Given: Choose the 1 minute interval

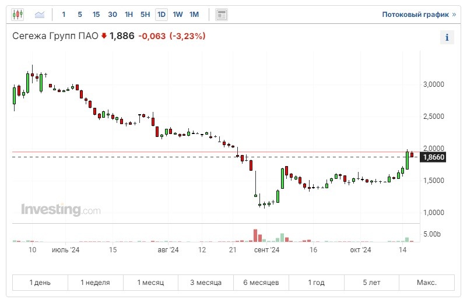Looking at the screenshot, I should (64, 15).
